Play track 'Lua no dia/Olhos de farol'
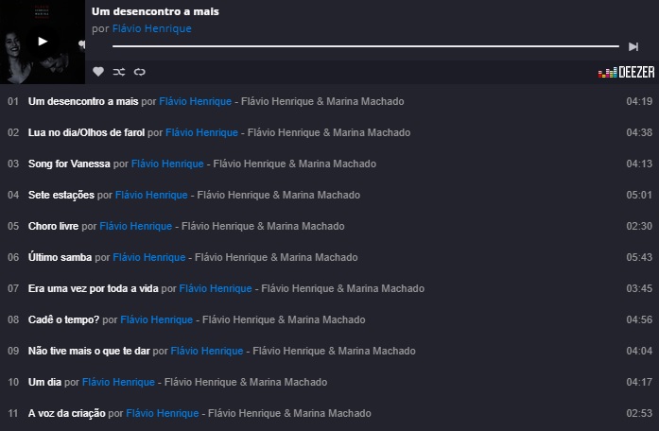The width and height of the screenshot is (659, 431). 86,132
